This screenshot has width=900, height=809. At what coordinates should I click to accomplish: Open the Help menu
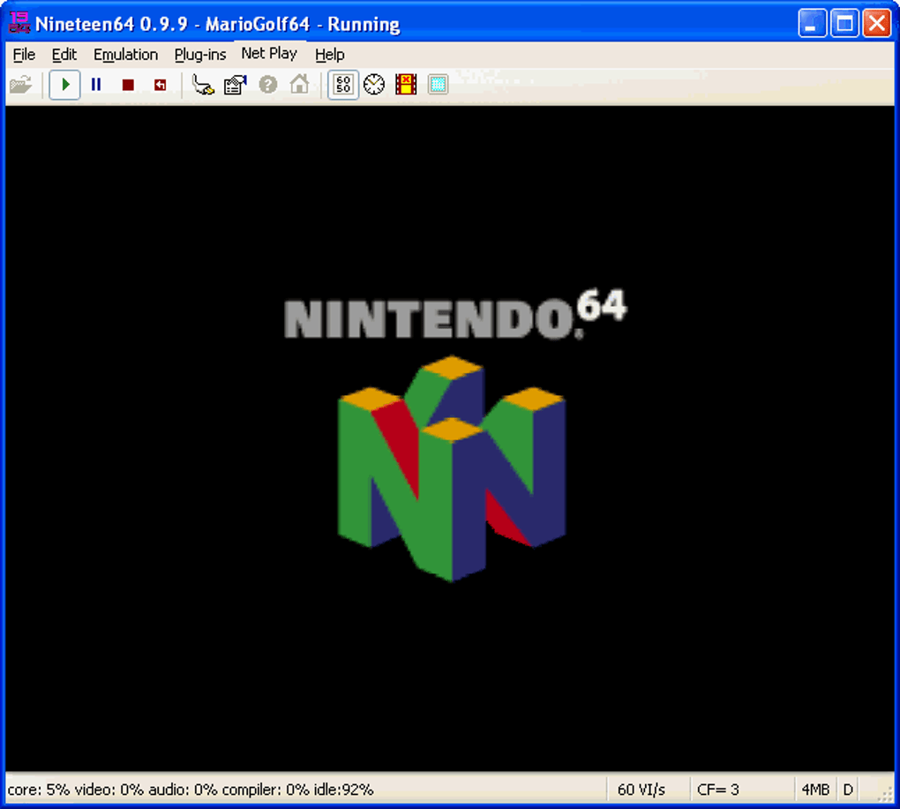[x=330, y=55]
